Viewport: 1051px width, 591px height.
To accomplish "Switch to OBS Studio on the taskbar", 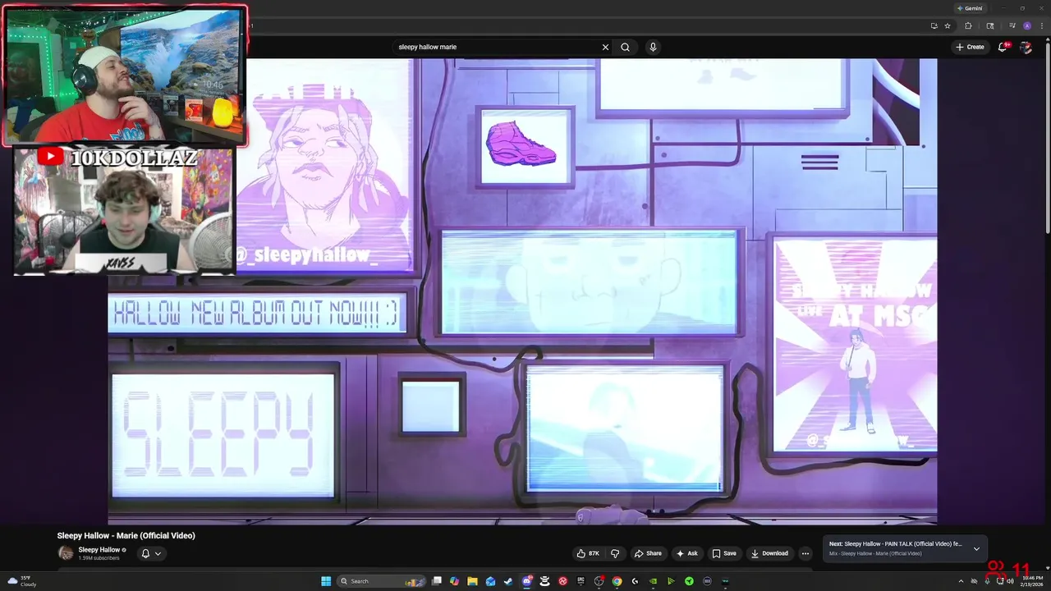I will [x=599, y=581].
